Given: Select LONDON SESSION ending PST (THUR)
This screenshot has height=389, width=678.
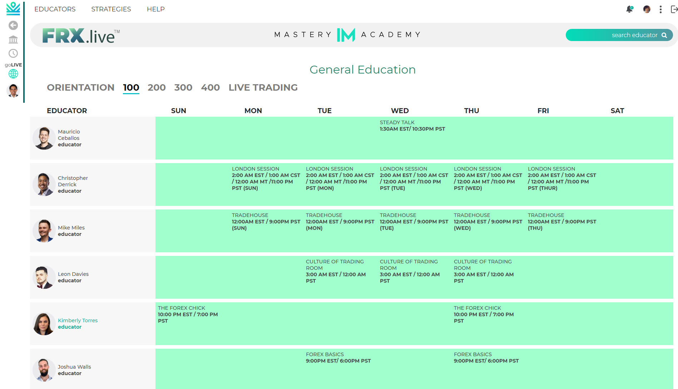Looking at the screenshot, I should 562,178.
